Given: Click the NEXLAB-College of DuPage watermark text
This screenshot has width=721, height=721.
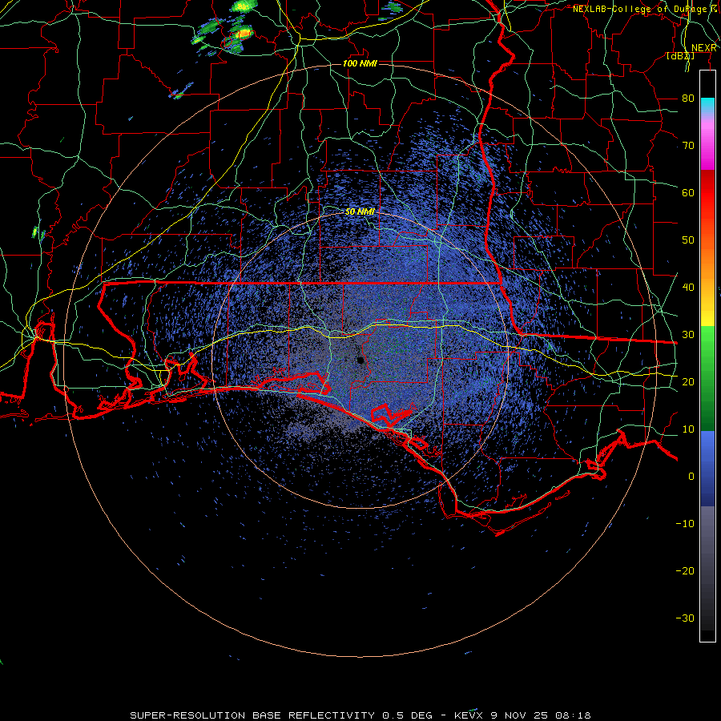Looking at the screenshot, I should pos(645,9).
